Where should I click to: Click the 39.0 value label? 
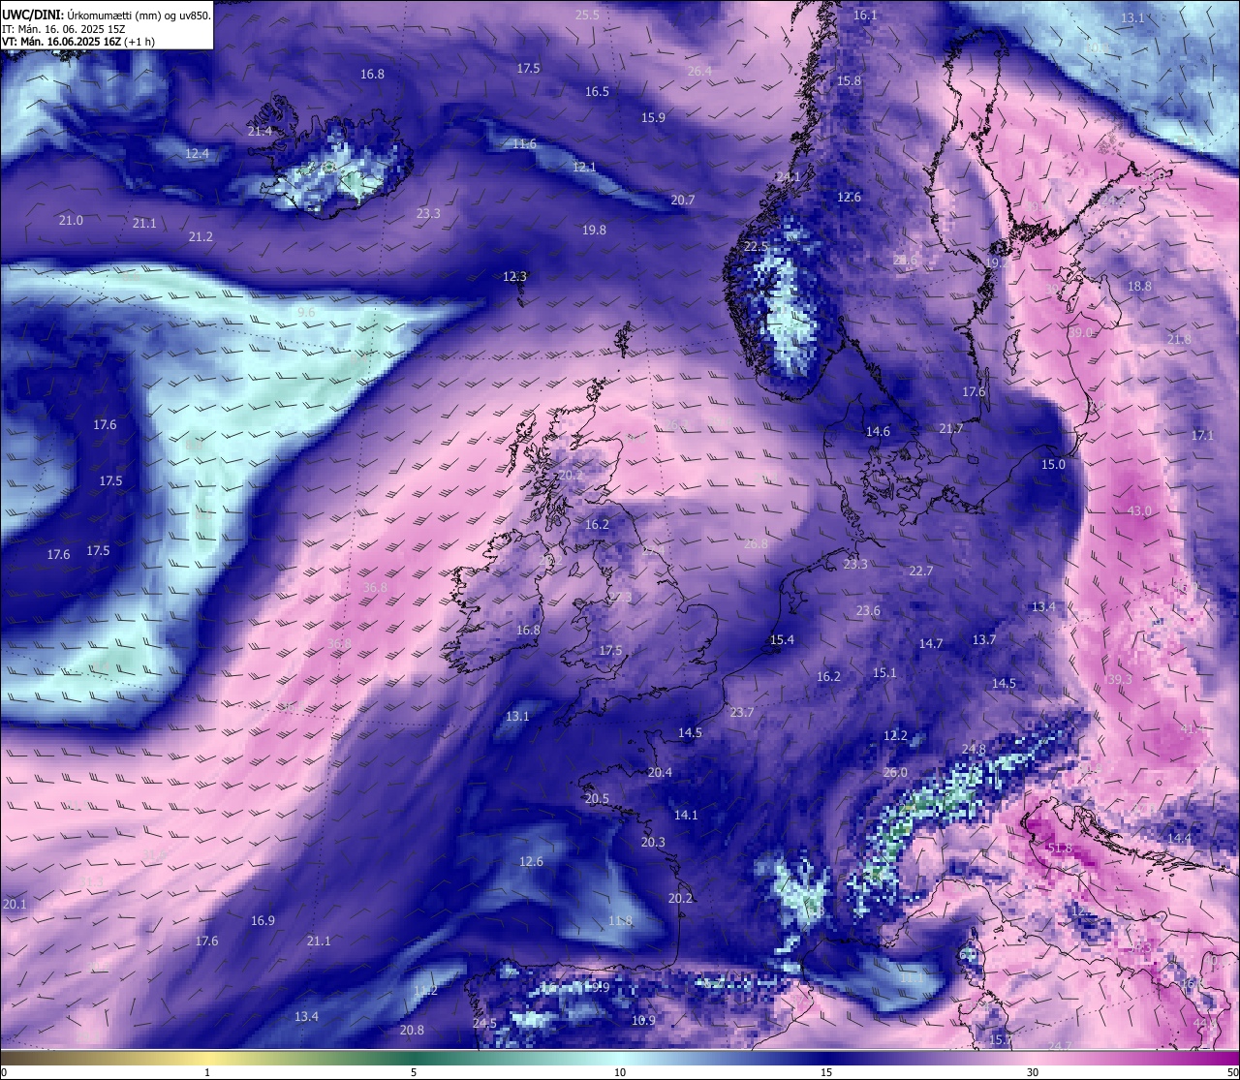point(1080,332)
